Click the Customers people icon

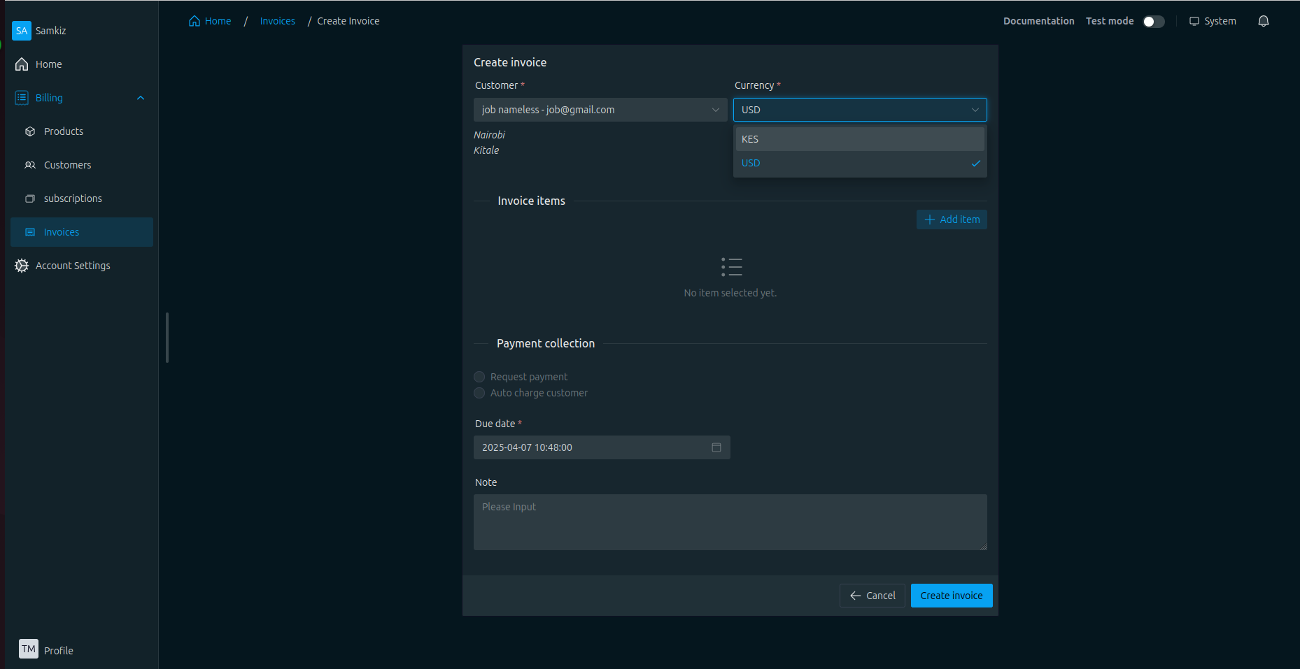tap(30, 165)
